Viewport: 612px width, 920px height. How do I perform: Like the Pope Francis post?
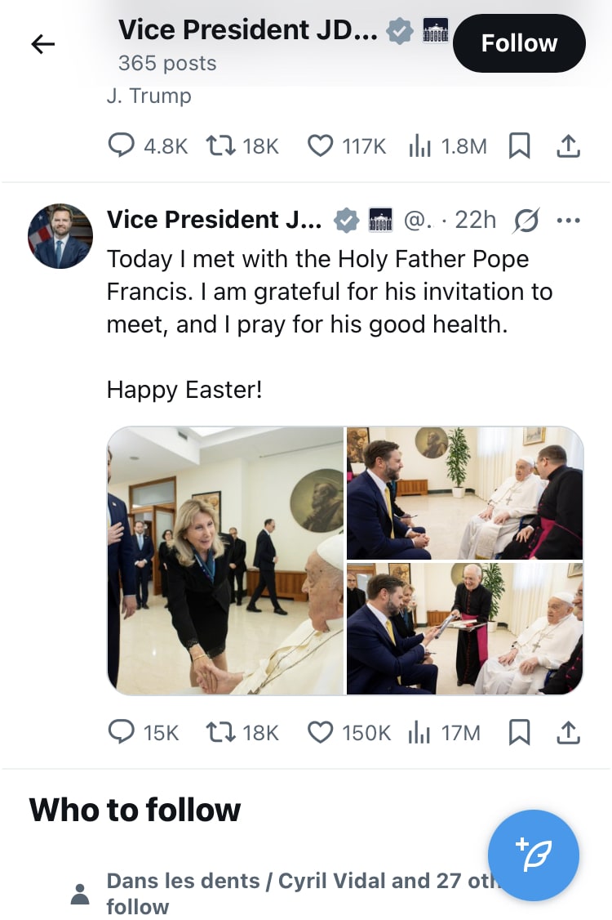point(320,733)
